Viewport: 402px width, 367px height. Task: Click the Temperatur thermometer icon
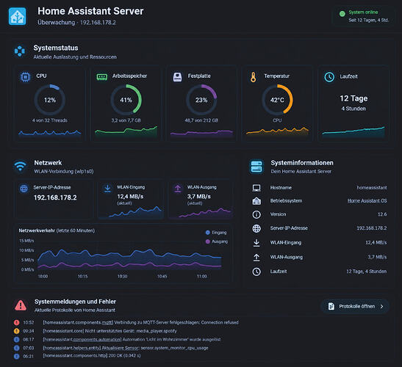[x=254, y=77]
